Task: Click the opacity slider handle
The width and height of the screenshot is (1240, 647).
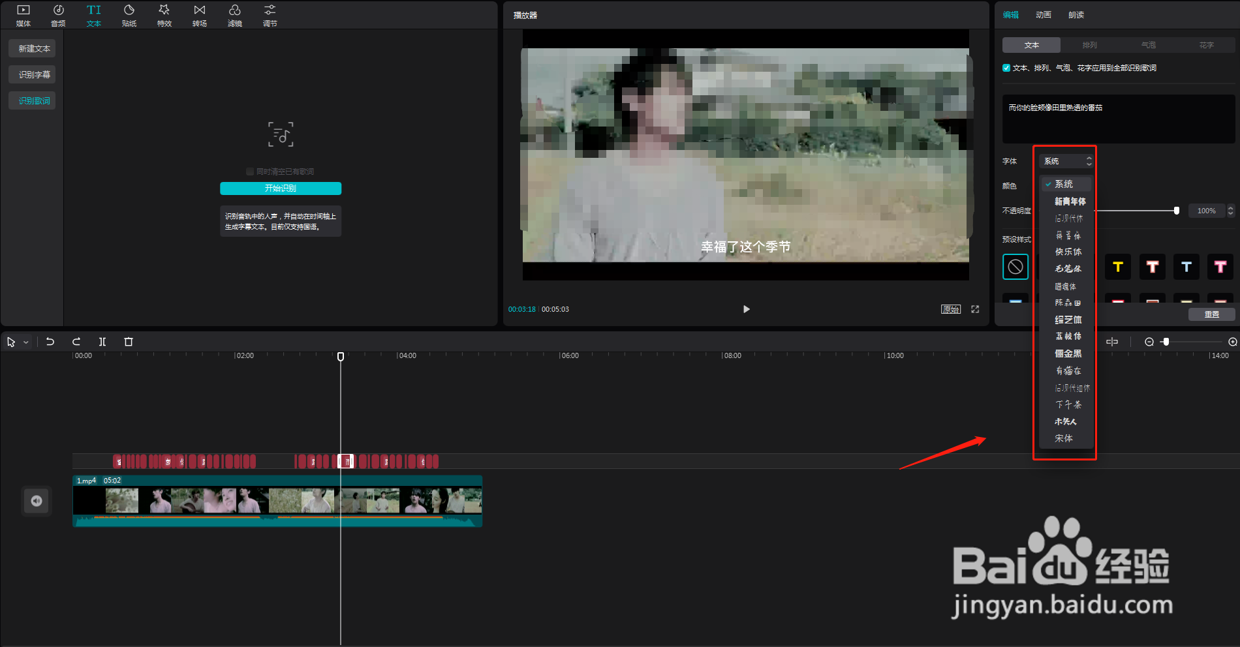Action: tap(1177, 211)
